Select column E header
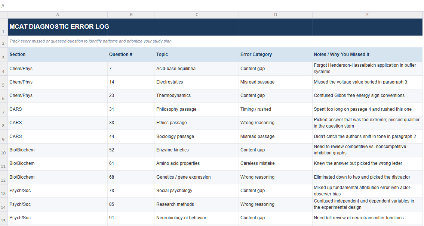The width and height of the screenshot is (424, 226). [x=367, y=15]
